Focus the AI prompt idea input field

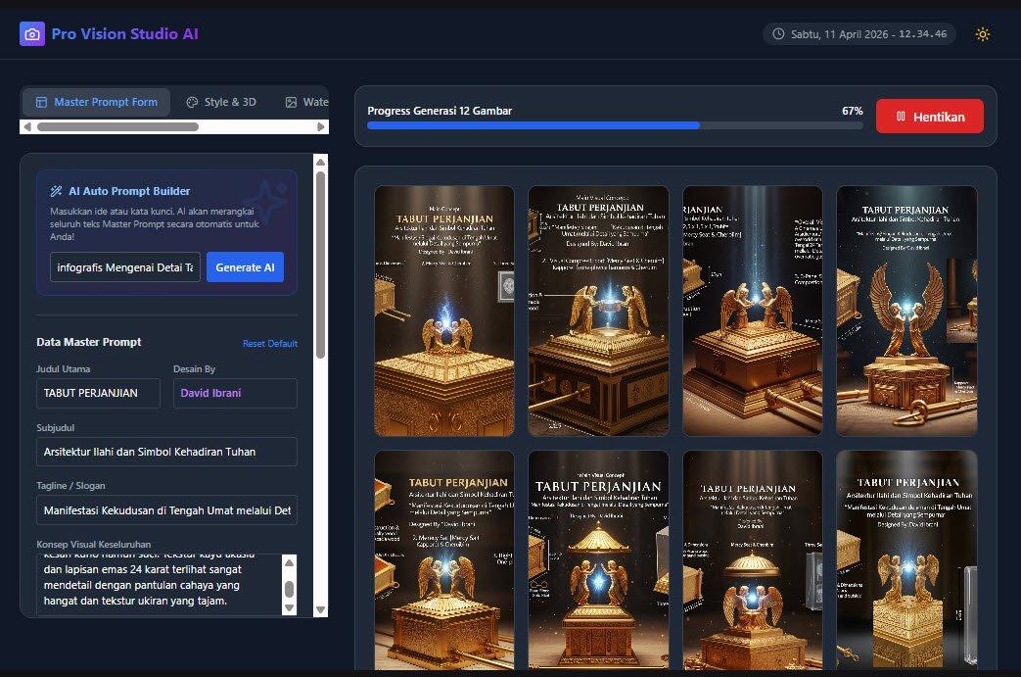[x=125, y=267]
